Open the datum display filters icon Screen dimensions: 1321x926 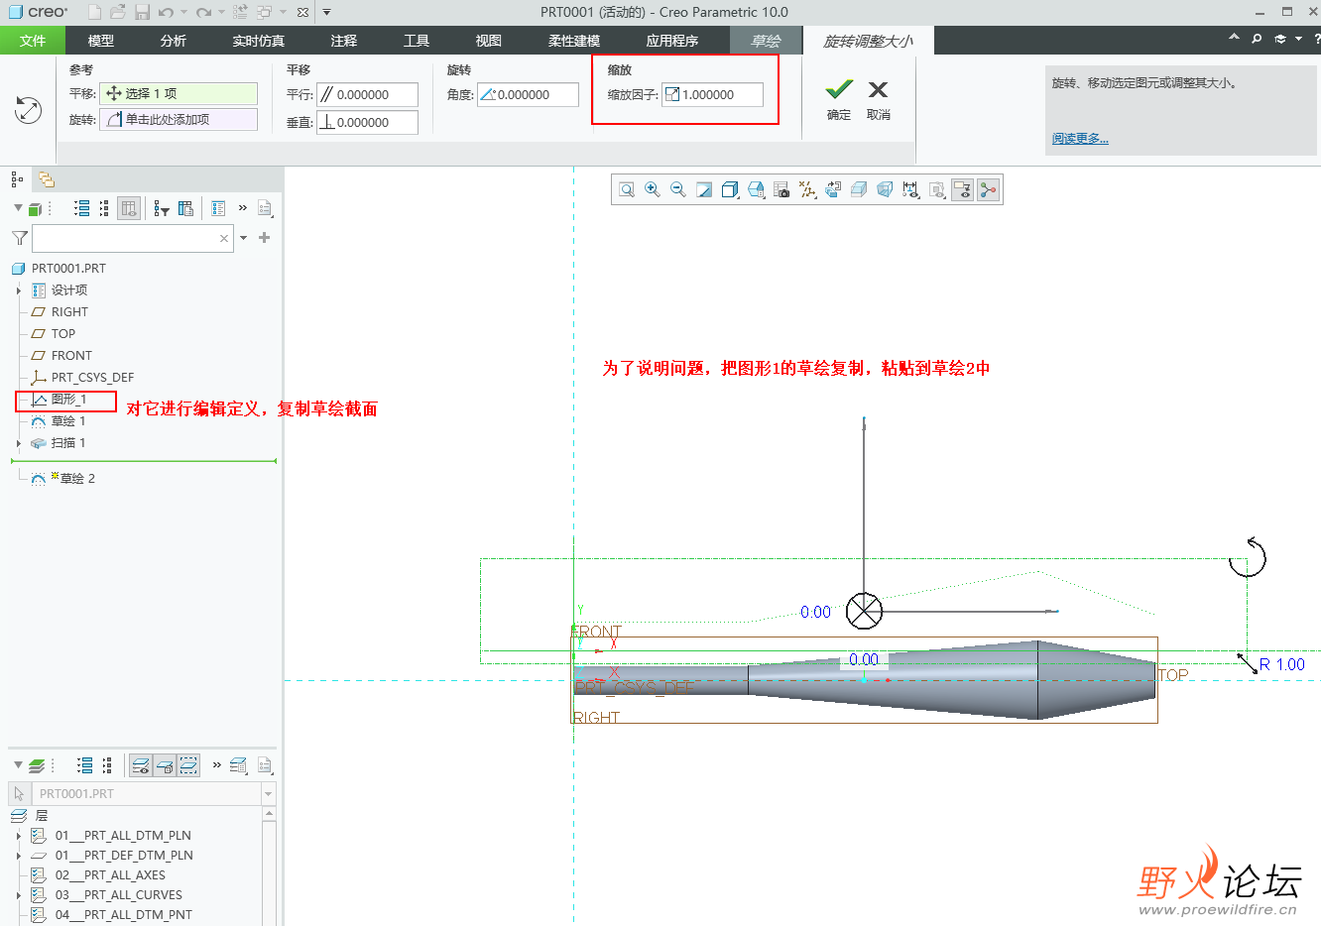pyautogui.click(x=807, y=189)
